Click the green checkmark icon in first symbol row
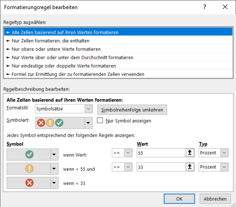 [x=29, y=154]
